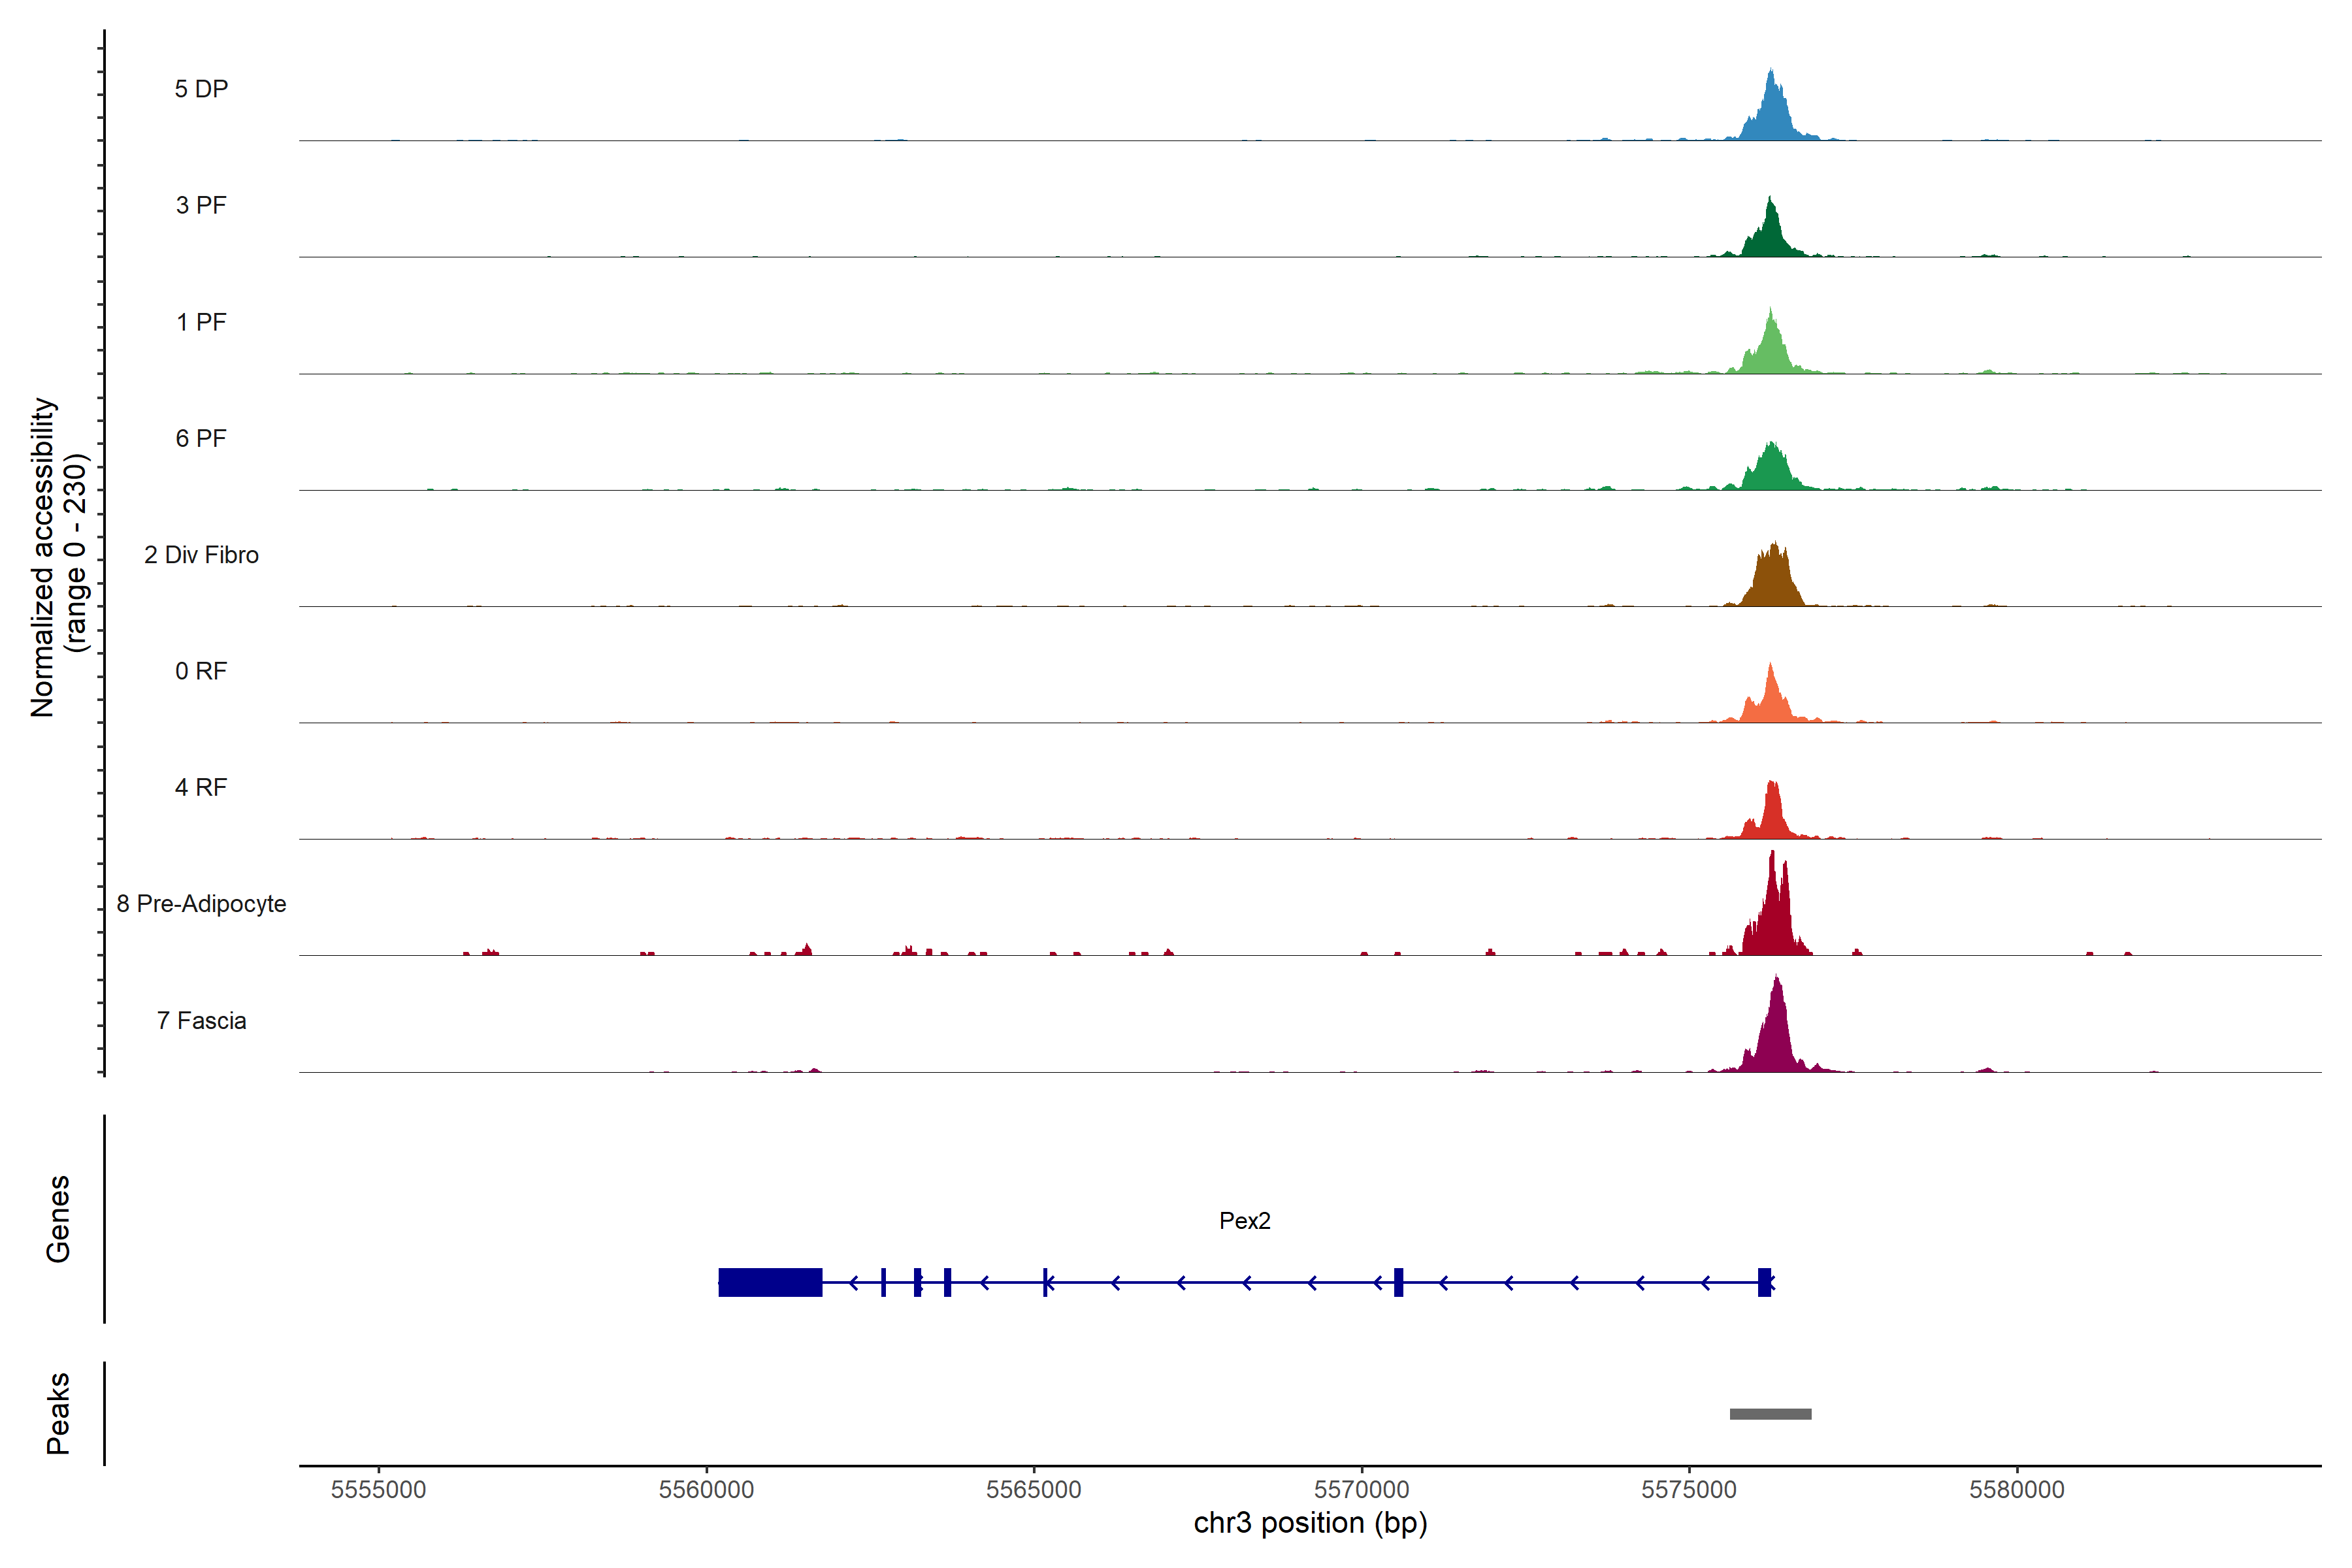The image size is (2352, 1568).
Task: Select the 2 Div Fibro label
Action: tap(201, 555)
